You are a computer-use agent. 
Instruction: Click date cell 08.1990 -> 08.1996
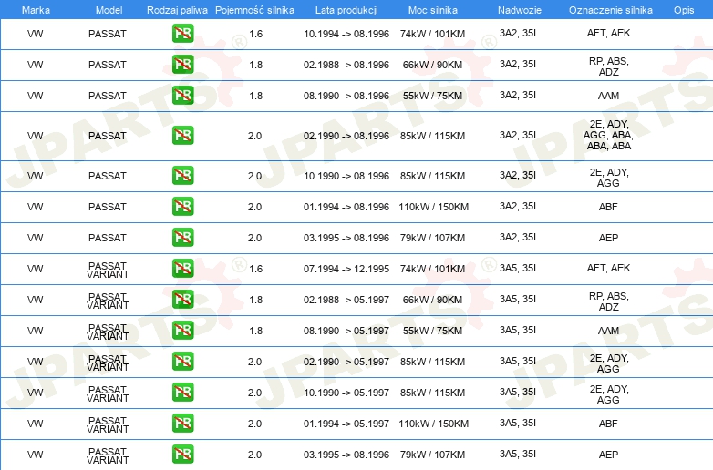(346, 96)
